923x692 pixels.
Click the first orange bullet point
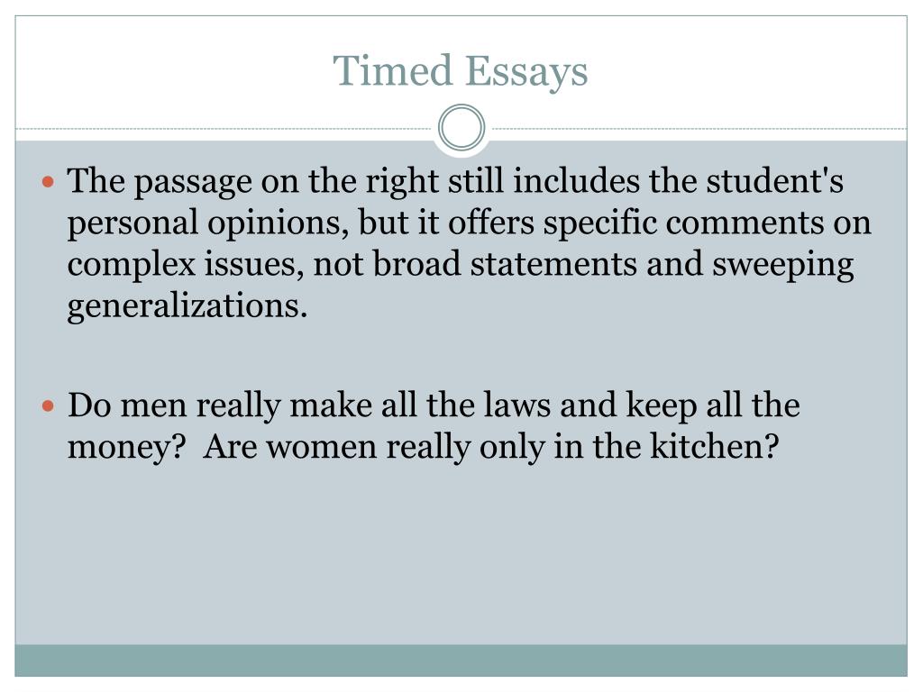click(49, 180)
